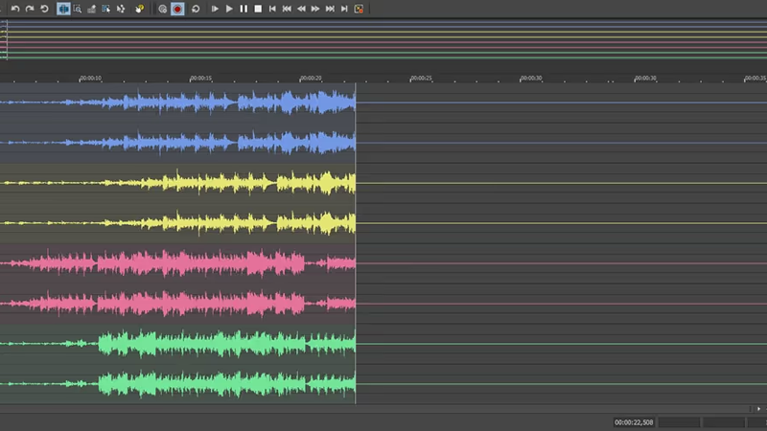Select the Pencil draw tool
The height and width of the screenshot is (431, 767).
tap(91, 9)
